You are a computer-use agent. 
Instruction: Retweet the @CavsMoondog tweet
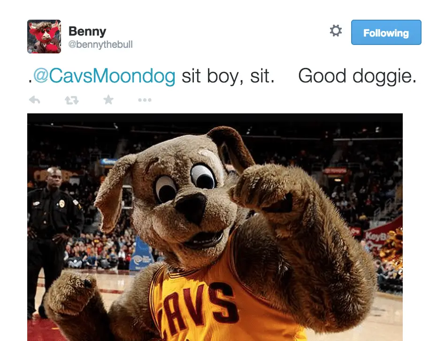click(x=71, y=100)
